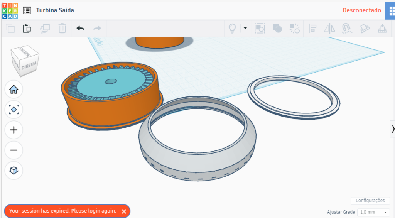395x218 pixels.
Task: Click the Configurações button
Action: coord(370,201)
